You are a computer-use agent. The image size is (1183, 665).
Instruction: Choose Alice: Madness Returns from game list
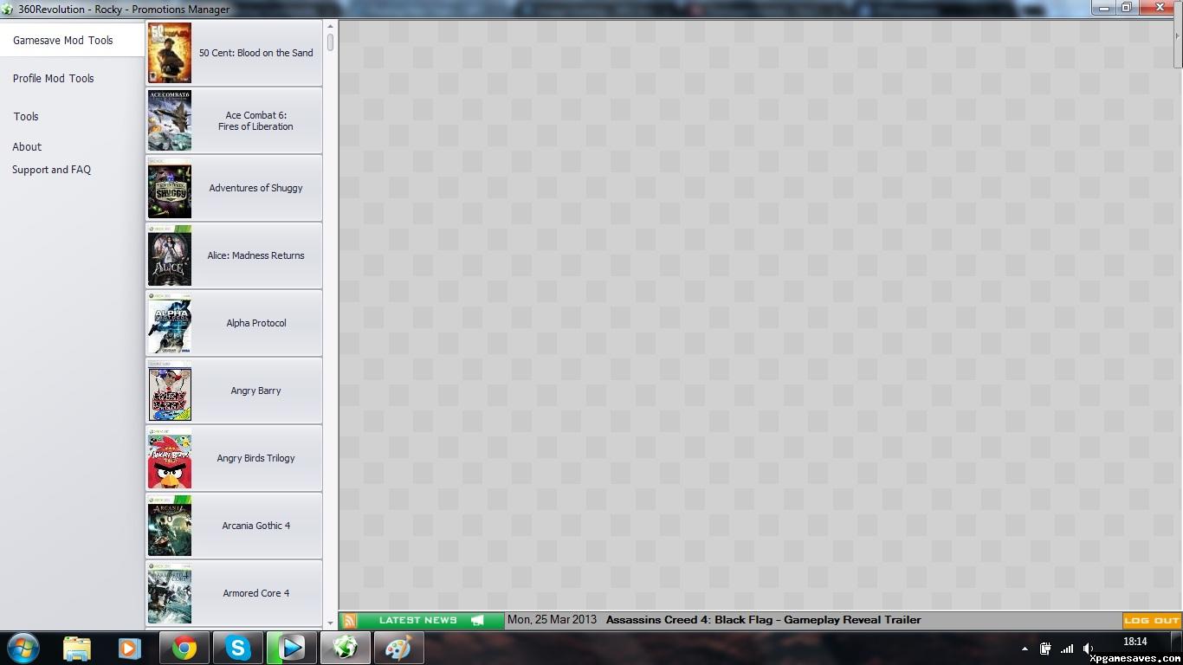(x=255, y=255)
